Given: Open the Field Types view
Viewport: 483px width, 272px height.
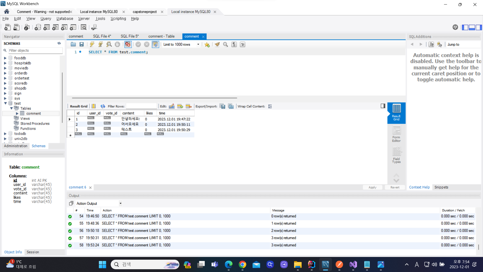Looking at the screenshot, I should pyautogui.click(x=396, y=155).
